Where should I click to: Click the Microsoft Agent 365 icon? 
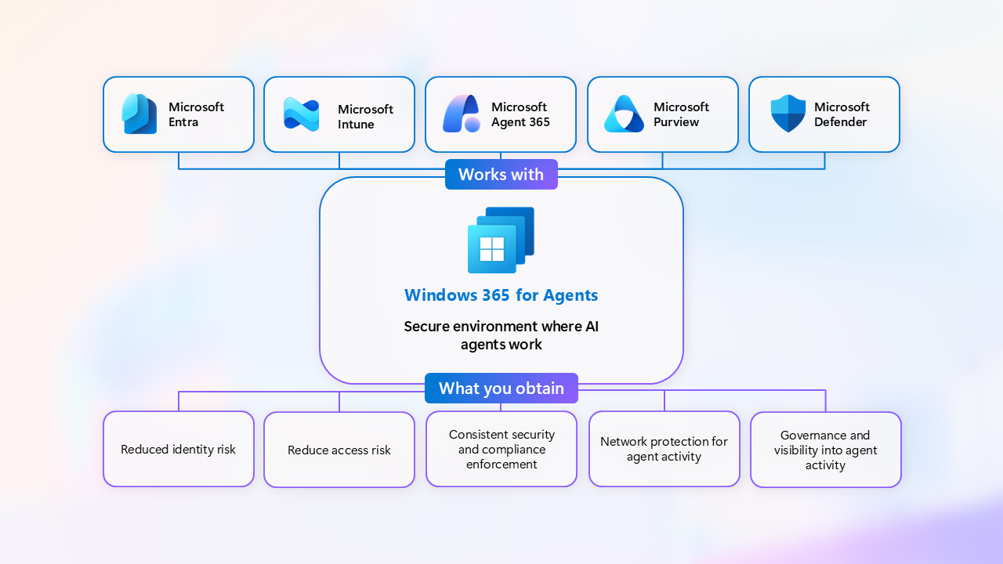click(462, 114)
